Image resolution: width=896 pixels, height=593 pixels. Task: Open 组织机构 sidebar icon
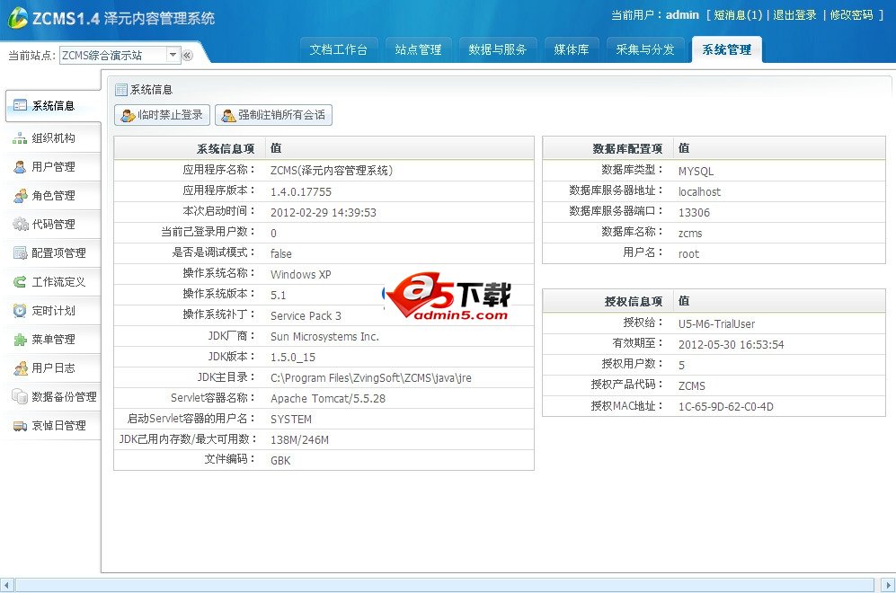click(x=20, y=137)
